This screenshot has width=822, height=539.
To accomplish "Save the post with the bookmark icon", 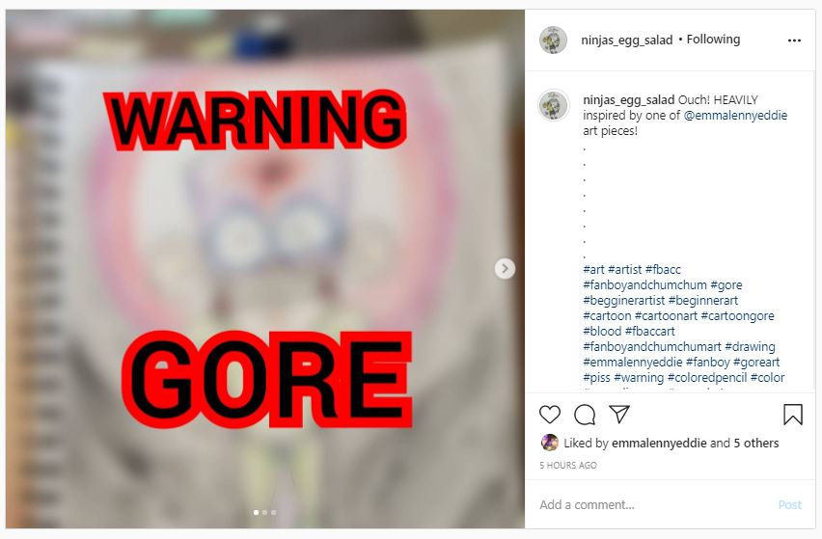I will (x=793, y=415).
